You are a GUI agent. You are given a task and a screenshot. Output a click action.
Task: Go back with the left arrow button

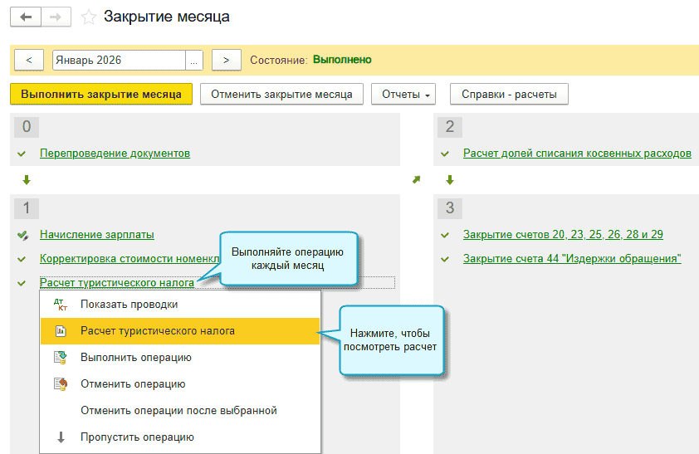(26, 17)
